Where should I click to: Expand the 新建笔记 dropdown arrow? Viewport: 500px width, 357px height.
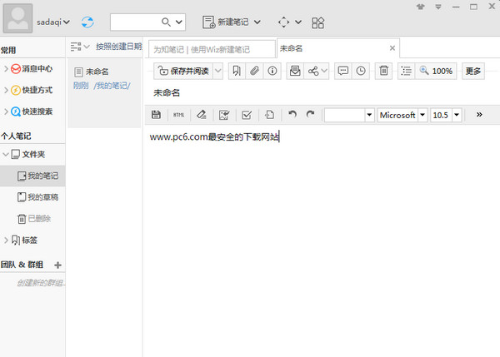click(x=257, y=21)
